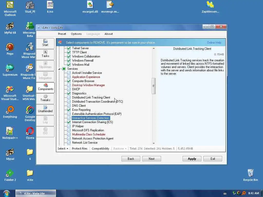Click the scroll down arrow of component list

pos(154,143)
